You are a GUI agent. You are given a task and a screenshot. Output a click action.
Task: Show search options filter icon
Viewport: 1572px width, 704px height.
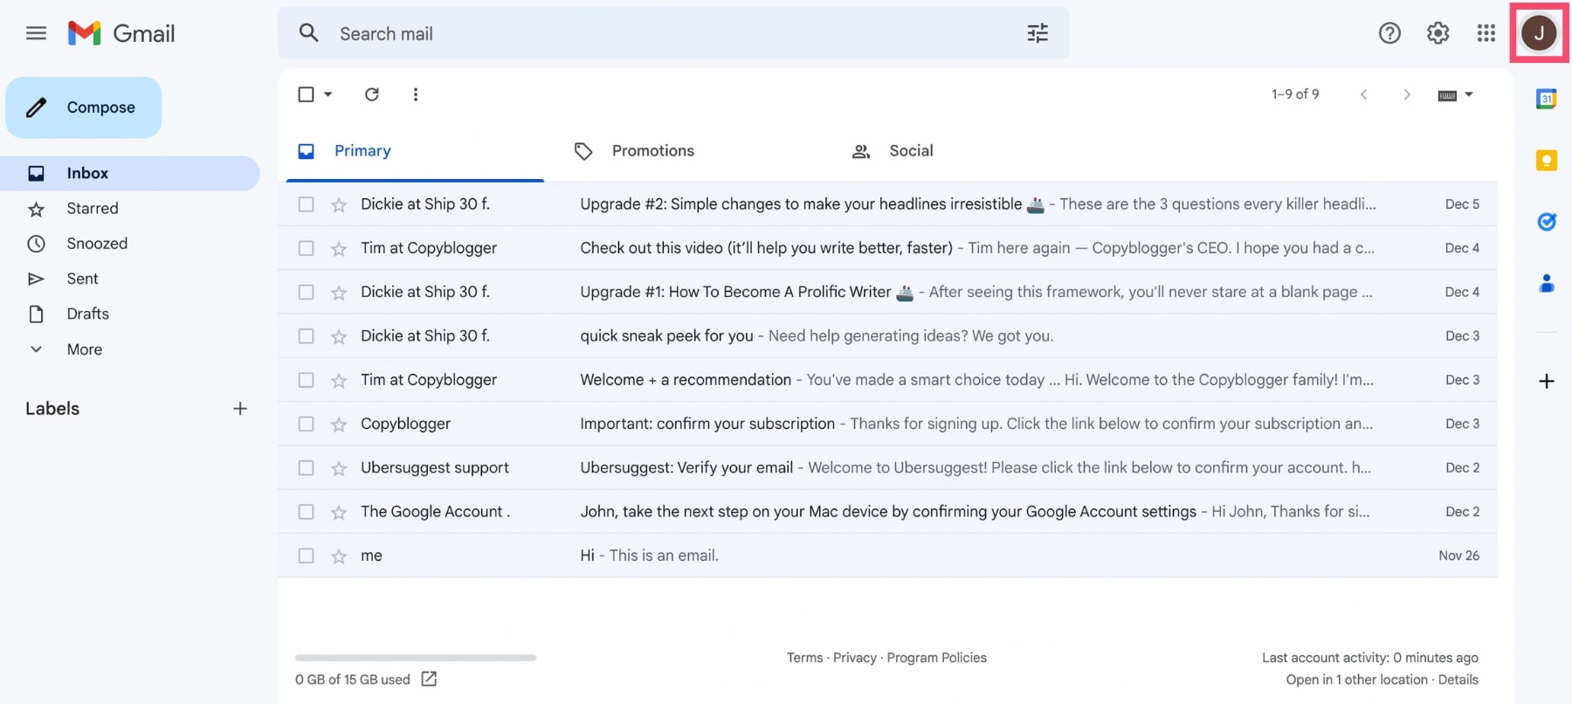[x=1038, y=33]
